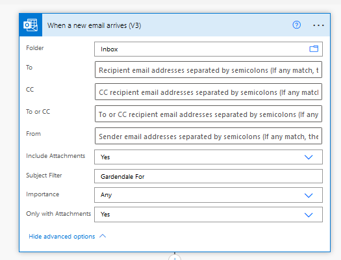Click the Outlook connector icon
Viewport: 341px width, 260px height.
[x=31, y=25]
